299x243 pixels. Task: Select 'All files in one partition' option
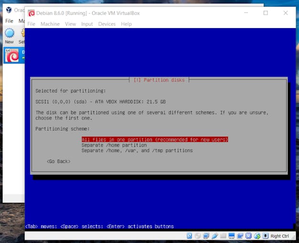click(x=155, y=140)
